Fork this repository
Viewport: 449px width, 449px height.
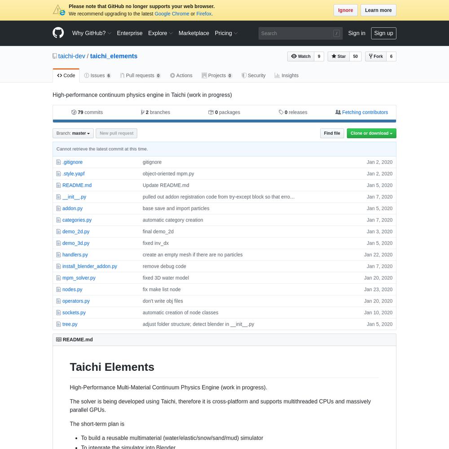click(376, 57)
